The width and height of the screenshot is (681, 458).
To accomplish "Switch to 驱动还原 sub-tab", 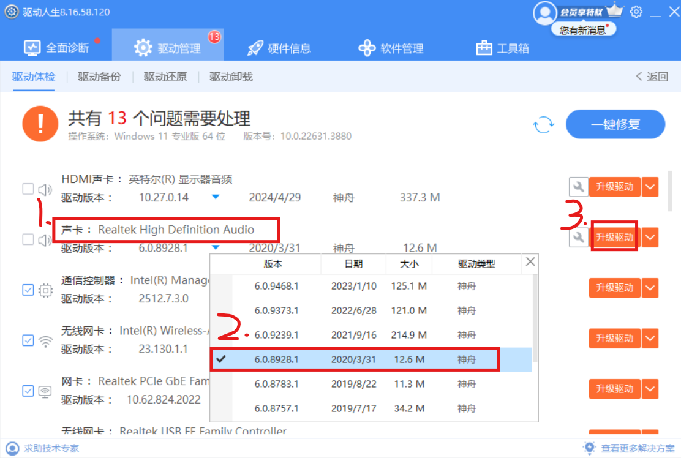I will pyautogui.click(x=165, y=77).
